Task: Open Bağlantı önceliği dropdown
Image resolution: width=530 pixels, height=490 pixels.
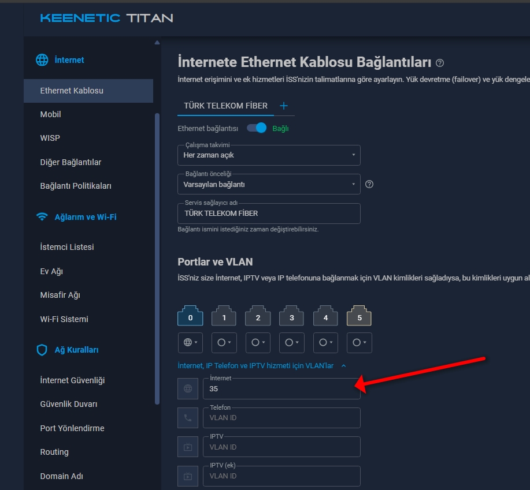Action: (x=269, y=184)
